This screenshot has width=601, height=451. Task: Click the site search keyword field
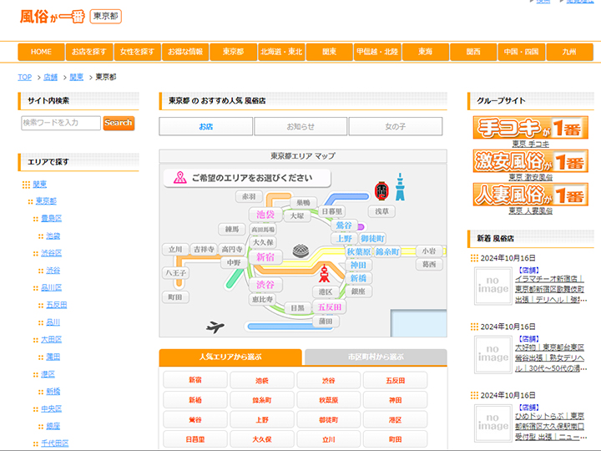pos(61,123)
